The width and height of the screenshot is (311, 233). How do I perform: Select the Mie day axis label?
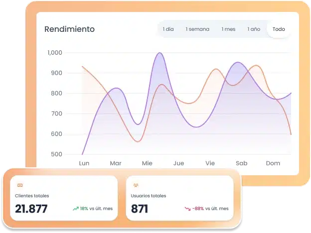147,163
